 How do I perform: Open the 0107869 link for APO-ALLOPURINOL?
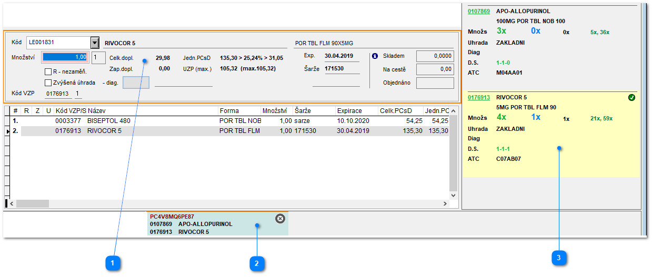[x=479, y=11]
